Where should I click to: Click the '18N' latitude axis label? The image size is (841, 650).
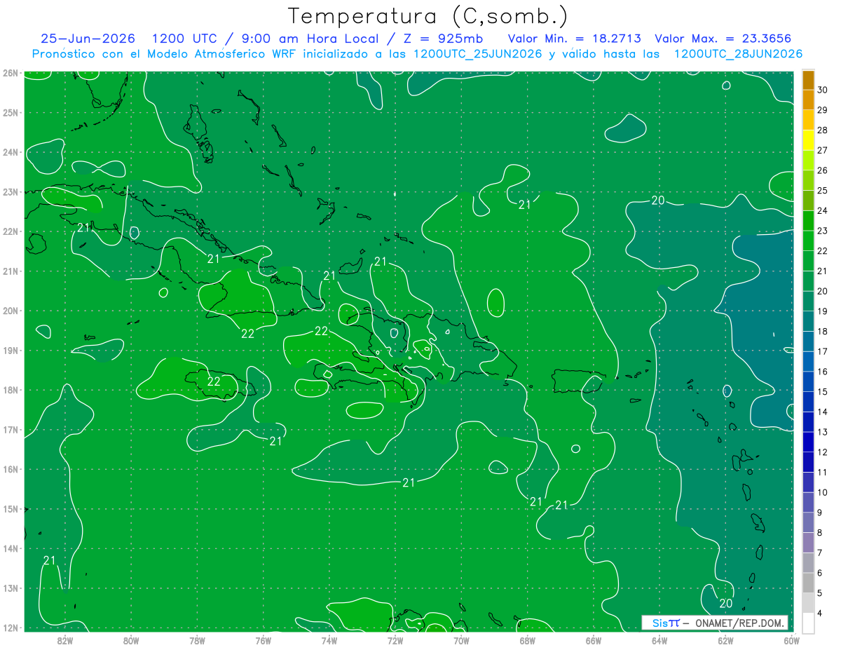10,390
